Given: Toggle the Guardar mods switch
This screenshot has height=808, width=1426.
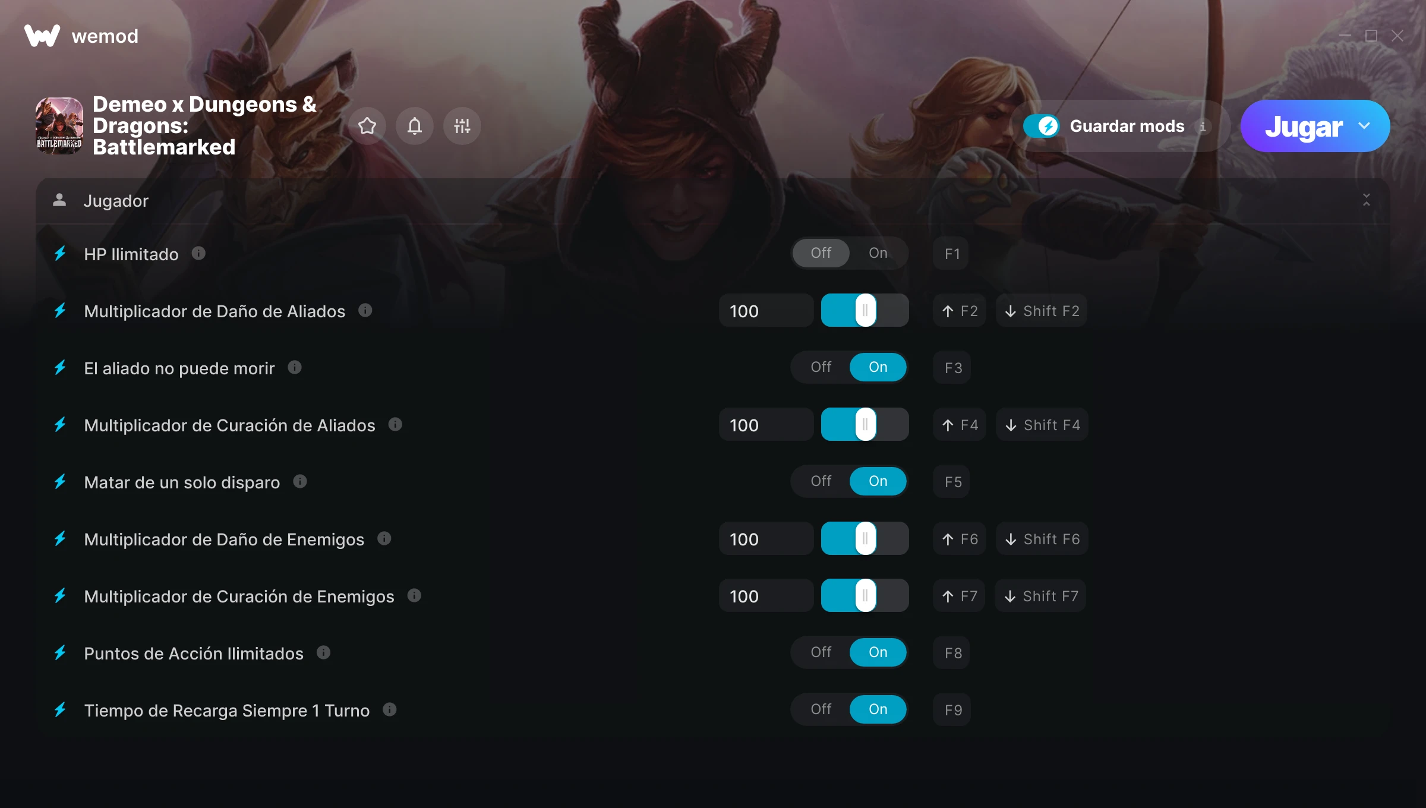Looking at the screenshot, I should coord(1041,126).
